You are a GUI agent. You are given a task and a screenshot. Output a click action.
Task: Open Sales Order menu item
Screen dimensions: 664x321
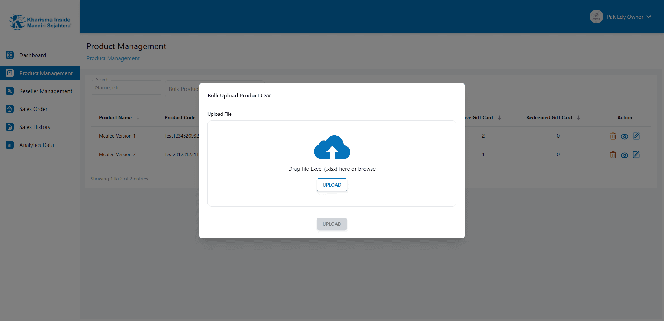click(x=40, y=109)
